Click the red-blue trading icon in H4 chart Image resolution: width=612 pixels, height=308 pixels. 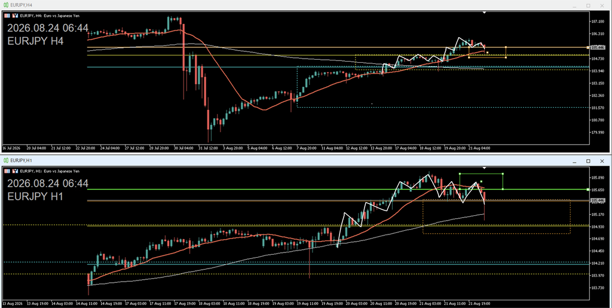click(15, 16)
